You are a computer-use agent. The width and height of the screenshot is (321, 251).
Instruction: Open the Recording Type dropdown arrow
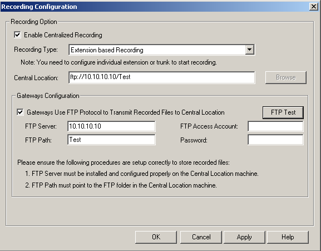(250, 50)
